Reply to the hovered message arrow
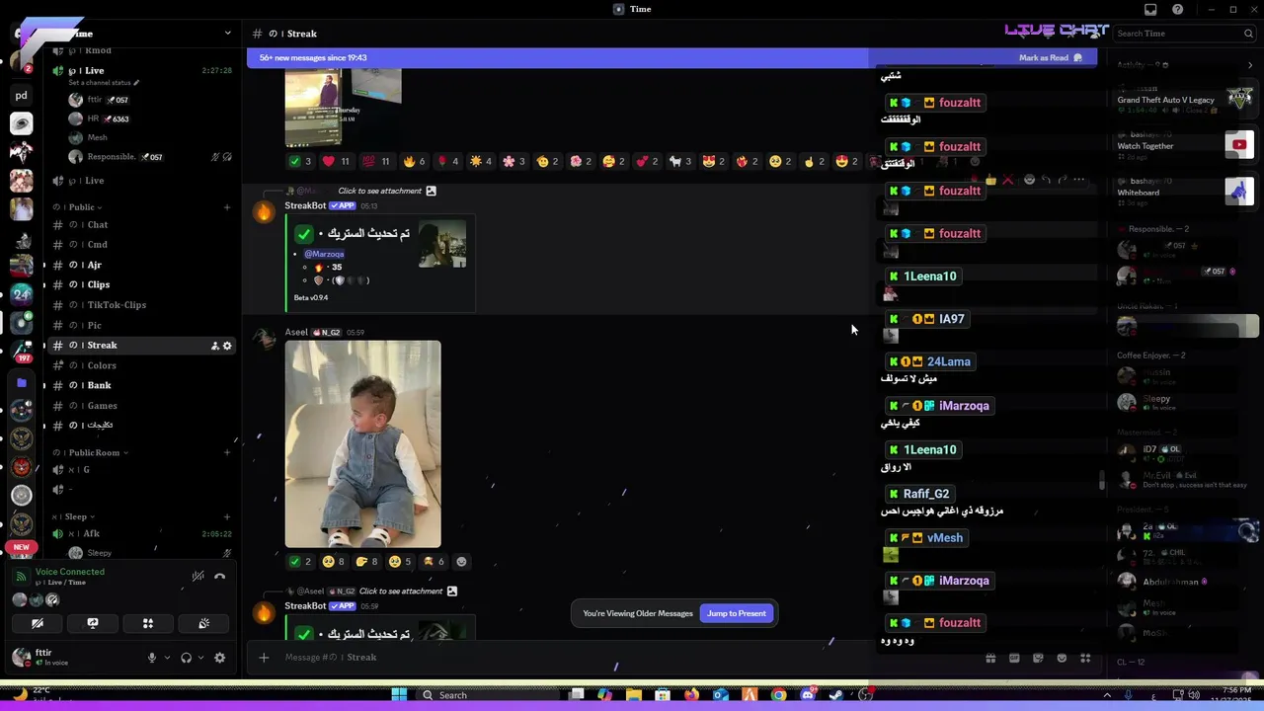This screenshot has height=711, width=1264. (x=1046, y=180)
